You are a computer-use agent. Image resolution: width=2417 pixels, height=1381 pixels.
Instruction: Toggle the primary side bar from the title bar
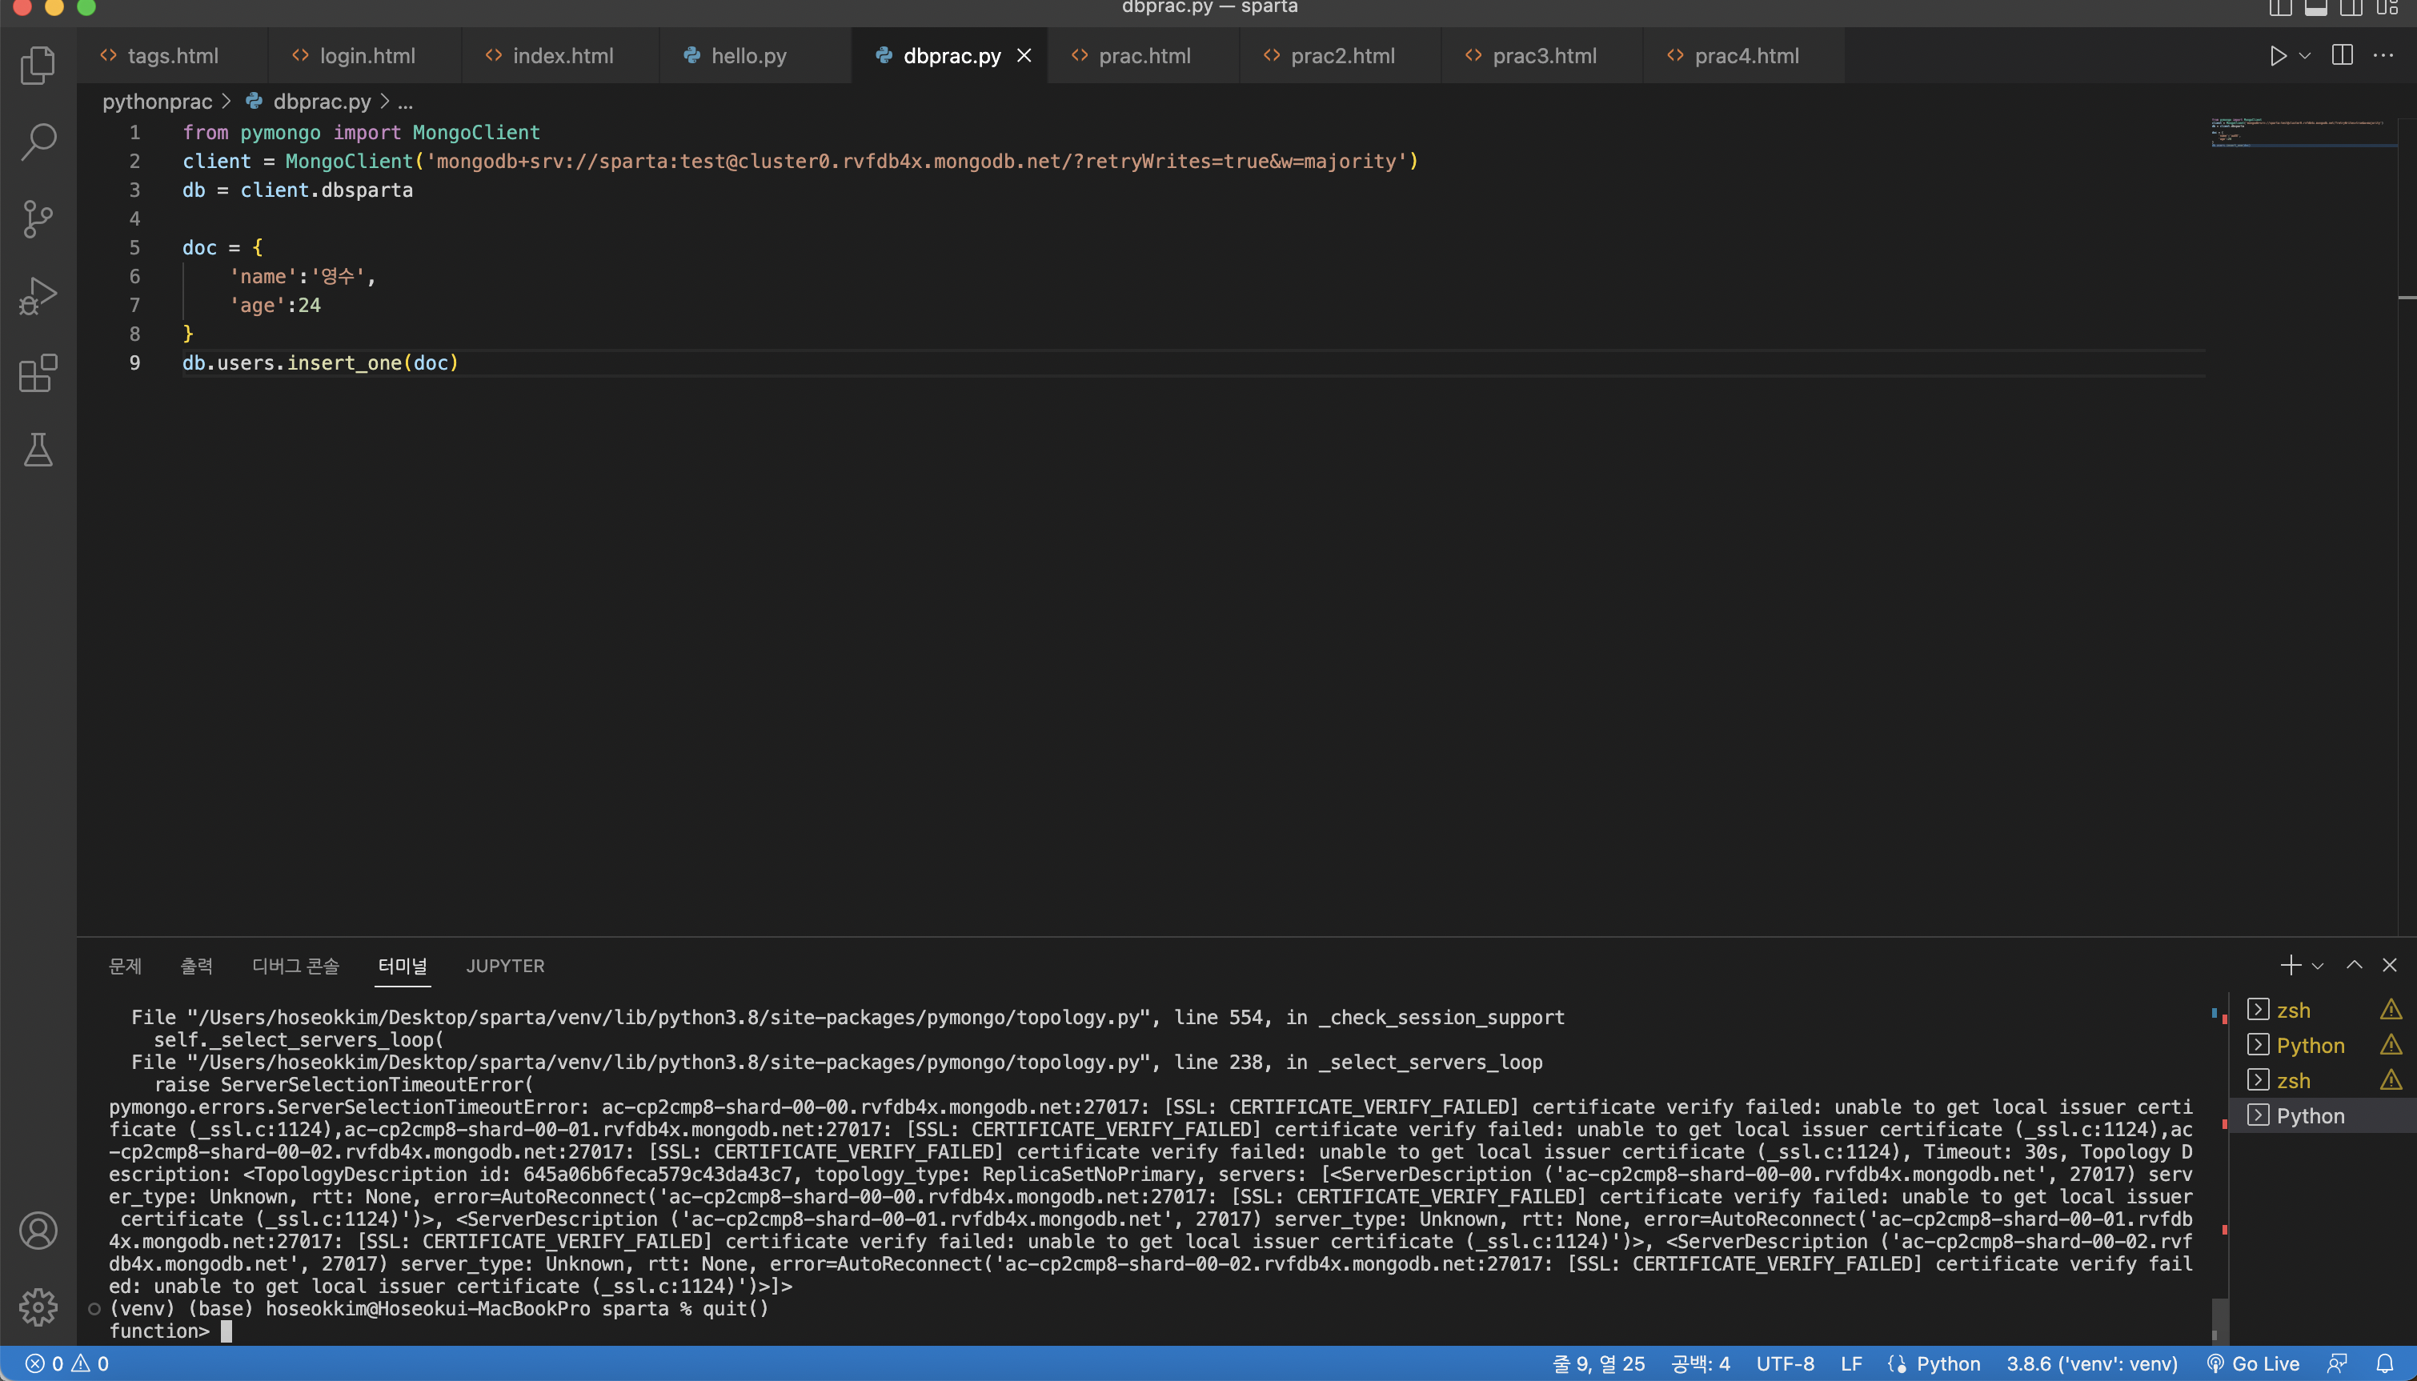2280,7
